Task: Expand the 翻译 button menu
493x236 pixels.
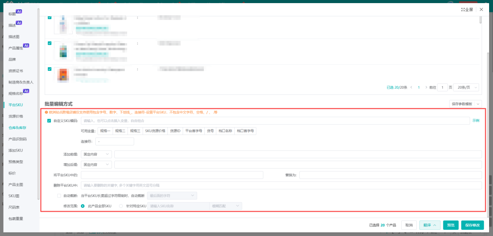Action: 430,225
